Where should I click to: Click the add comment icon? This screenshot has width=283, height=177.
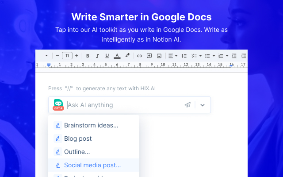click(149, 56)
